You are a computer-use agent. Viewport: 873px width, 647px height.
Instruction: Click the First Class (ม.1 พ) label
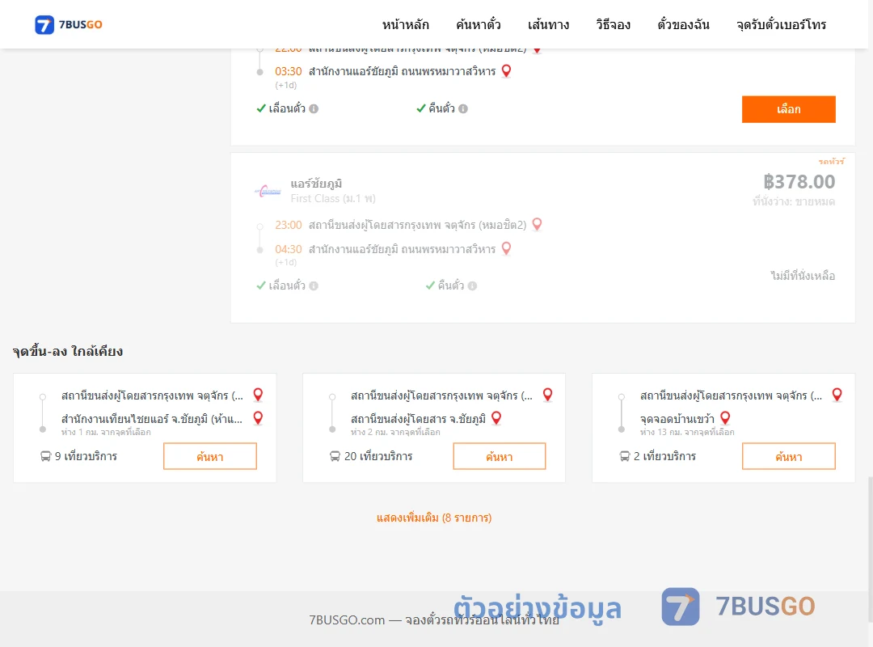click(333, 198)
